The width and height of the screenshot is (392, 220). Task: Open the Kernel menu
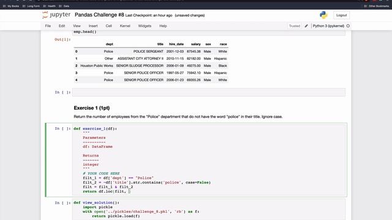125,26
